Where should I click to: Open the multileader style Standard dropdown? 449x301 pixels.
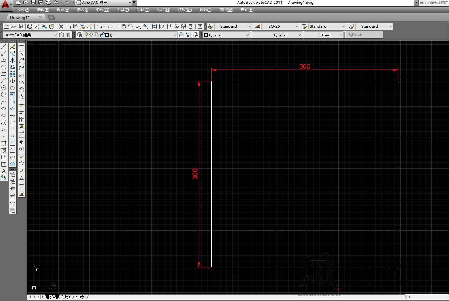(374, 26)
